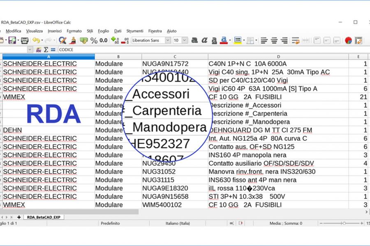Image resolution: width=370 pixels, height=246 pixels.
Task: Open the Liberation Sans font name dropdown
Action: point(168,40)
